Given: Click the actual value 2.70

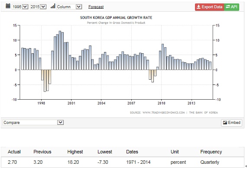Looking at the screenshot, I should [12, 162].
